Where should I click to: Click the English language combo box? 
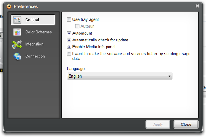(120, 76)
